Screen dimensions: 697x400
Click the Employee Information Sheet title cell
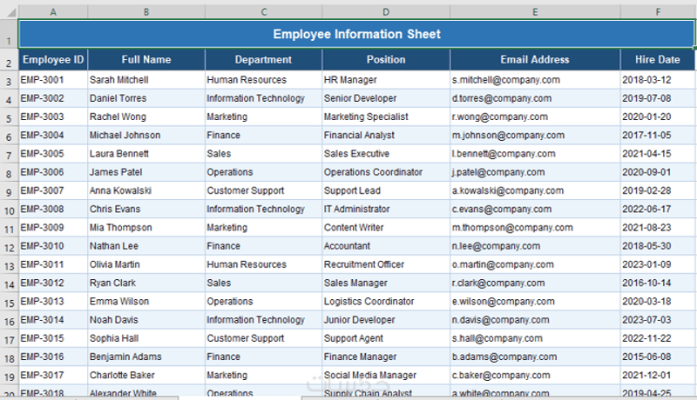point(356,34)
